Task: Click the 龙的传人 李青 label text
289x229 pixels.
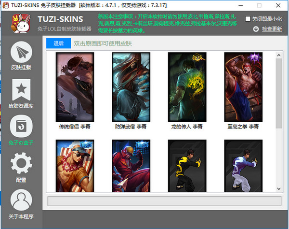Action: pyautogui.click(x=187, y=127)
